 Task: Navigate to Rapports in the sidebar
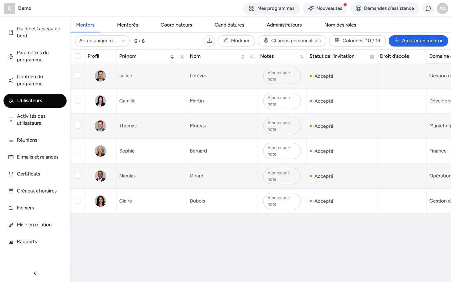click(x=35, y=242)
